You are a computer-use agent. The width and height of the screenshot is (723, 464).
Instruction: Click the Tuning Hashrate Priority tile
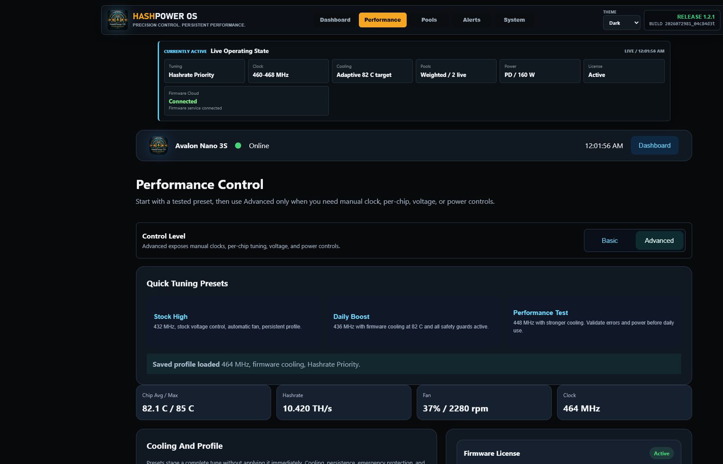204,71
